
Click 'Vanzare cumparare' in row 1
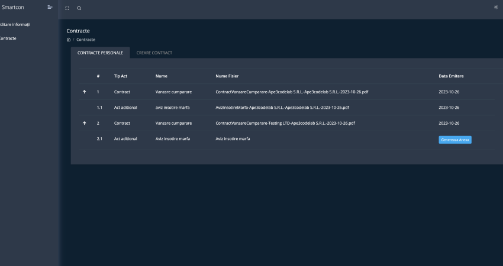coord(173,92)
